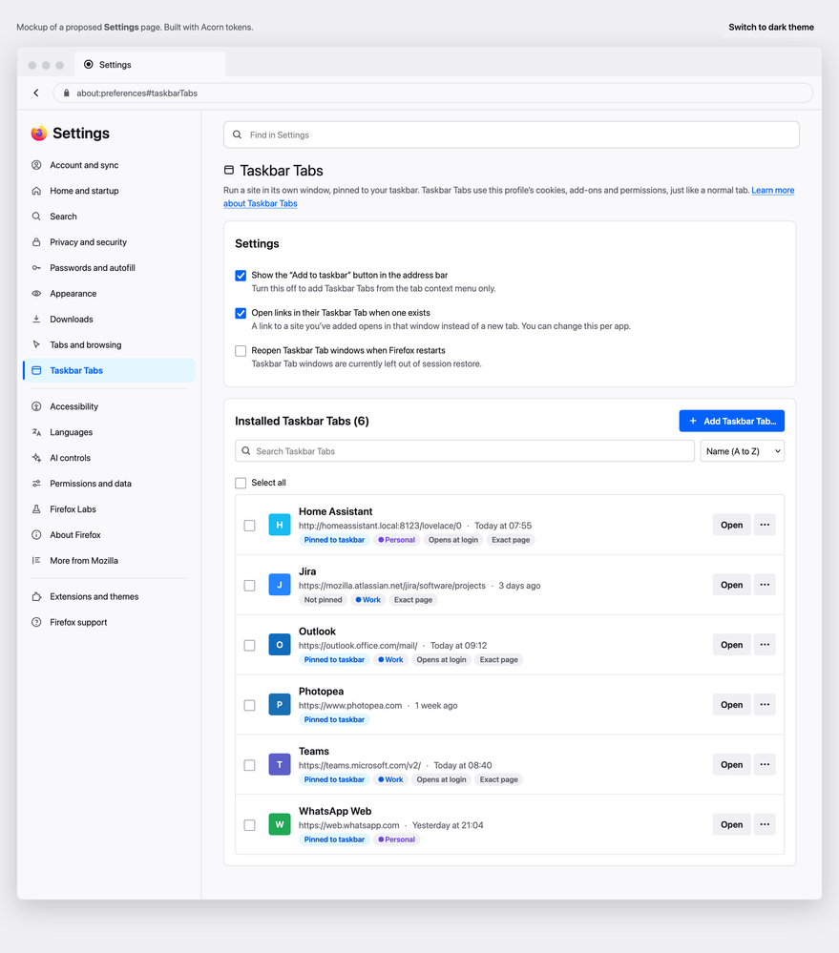Open Accessibility settings
This screenshot has height=953, width=839.
[110, 406]
